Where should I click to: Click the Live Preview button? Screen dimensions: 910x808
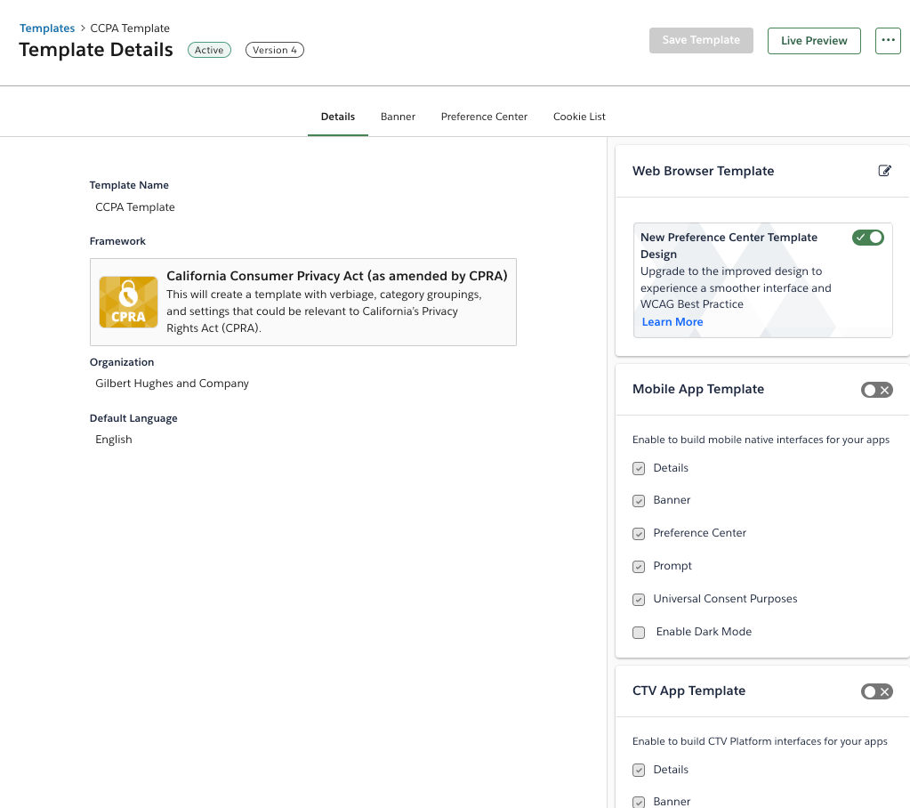coord(814,41)
